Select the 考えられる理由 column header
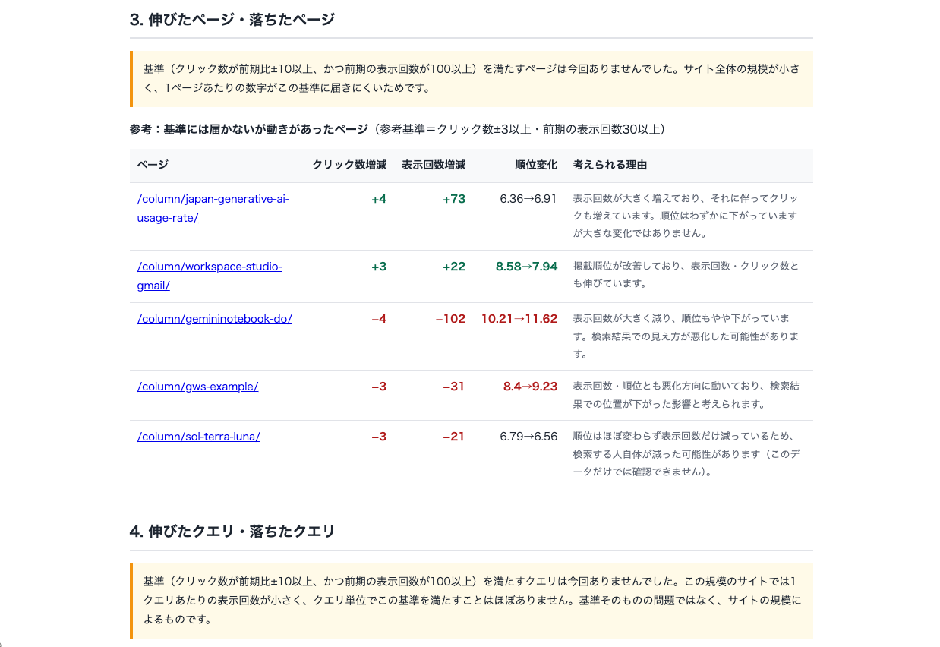Image resolution: width=940 pixels, height=647 pixels. [x=610, y=165]
